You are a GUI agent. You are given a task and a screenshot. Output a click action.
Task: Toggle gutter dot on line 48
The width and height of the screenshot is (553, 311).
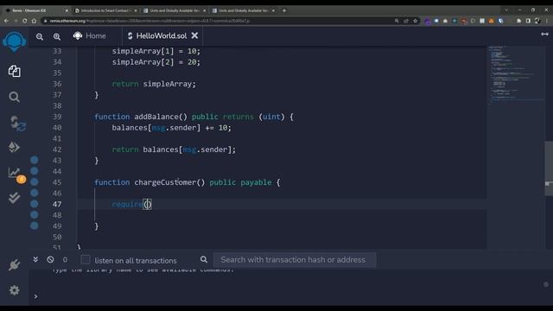point(35,215)
